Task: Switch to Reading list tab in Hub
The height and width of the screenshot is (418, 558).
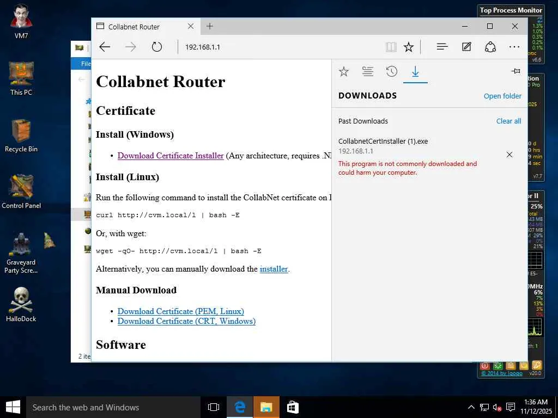Action: click(368, 72)
